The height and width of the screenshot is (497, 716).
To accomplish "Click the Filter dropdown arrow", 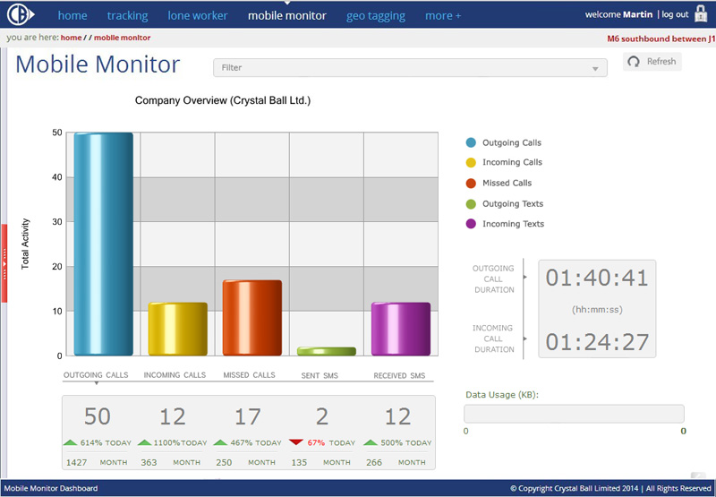I will (x=595, y=69).
